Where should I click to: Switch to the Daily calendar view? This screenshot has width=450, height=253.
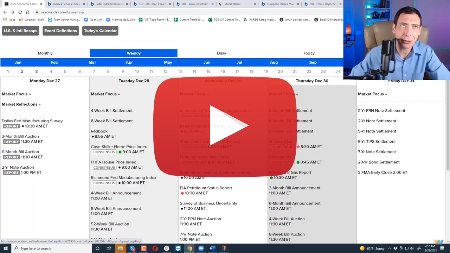(221, 53)
